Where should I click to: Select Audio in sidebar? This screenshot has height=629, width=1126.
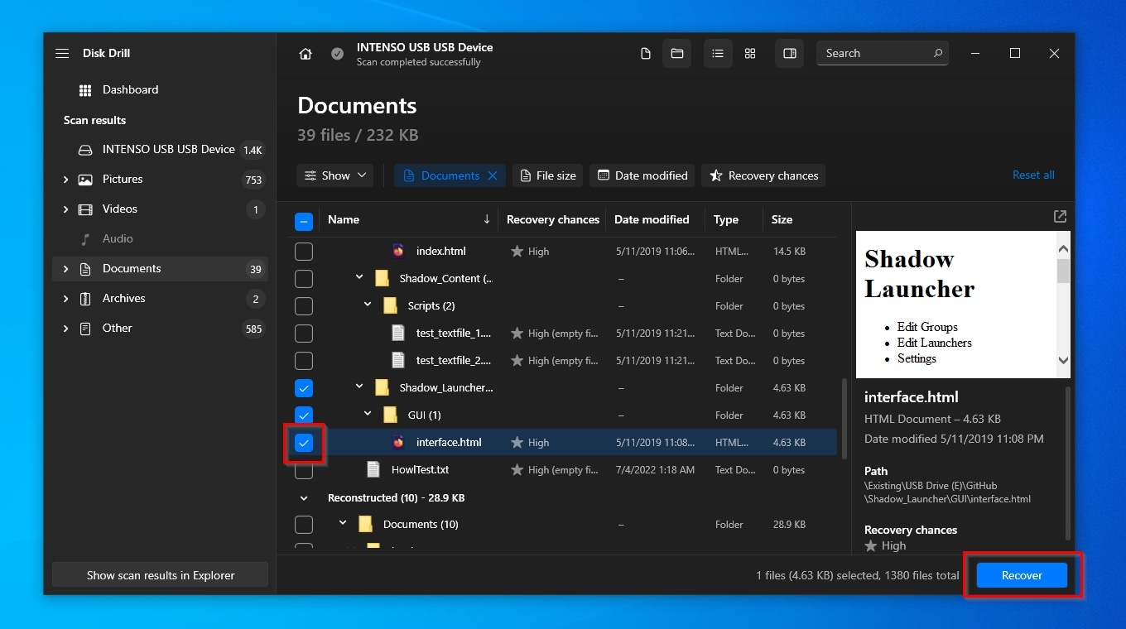point(160,239)
